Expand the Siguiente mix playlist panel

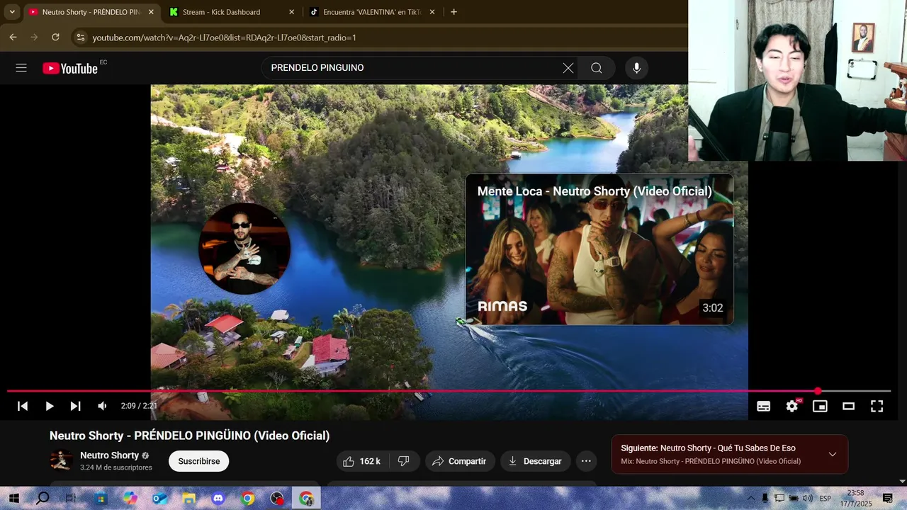coord(833,454)
